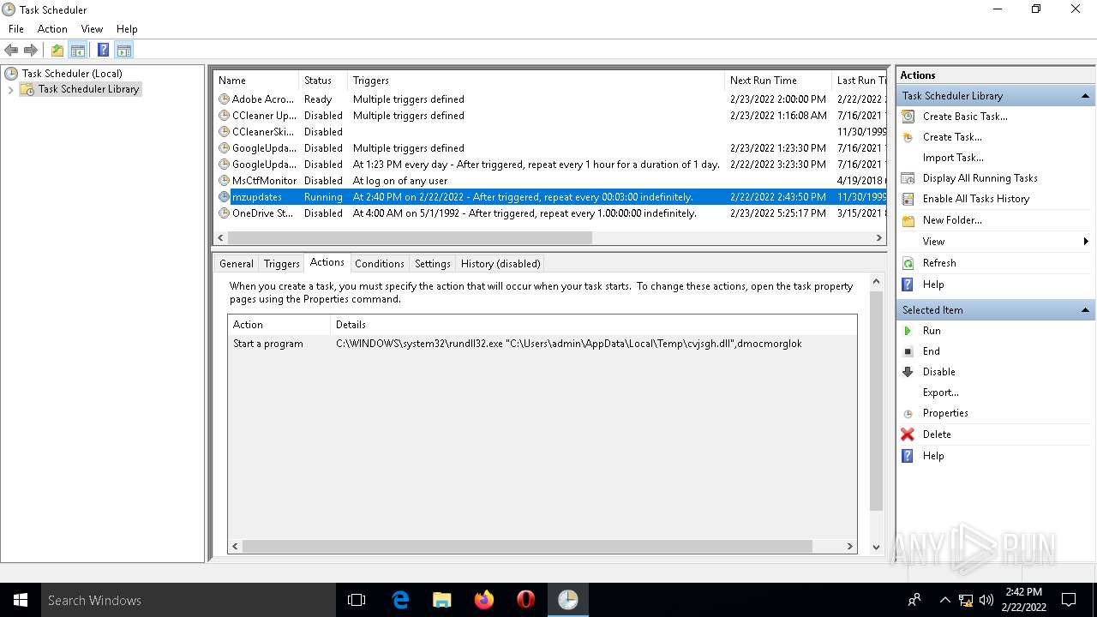
Task: Select the mzupdates running task
Action: 549,197
